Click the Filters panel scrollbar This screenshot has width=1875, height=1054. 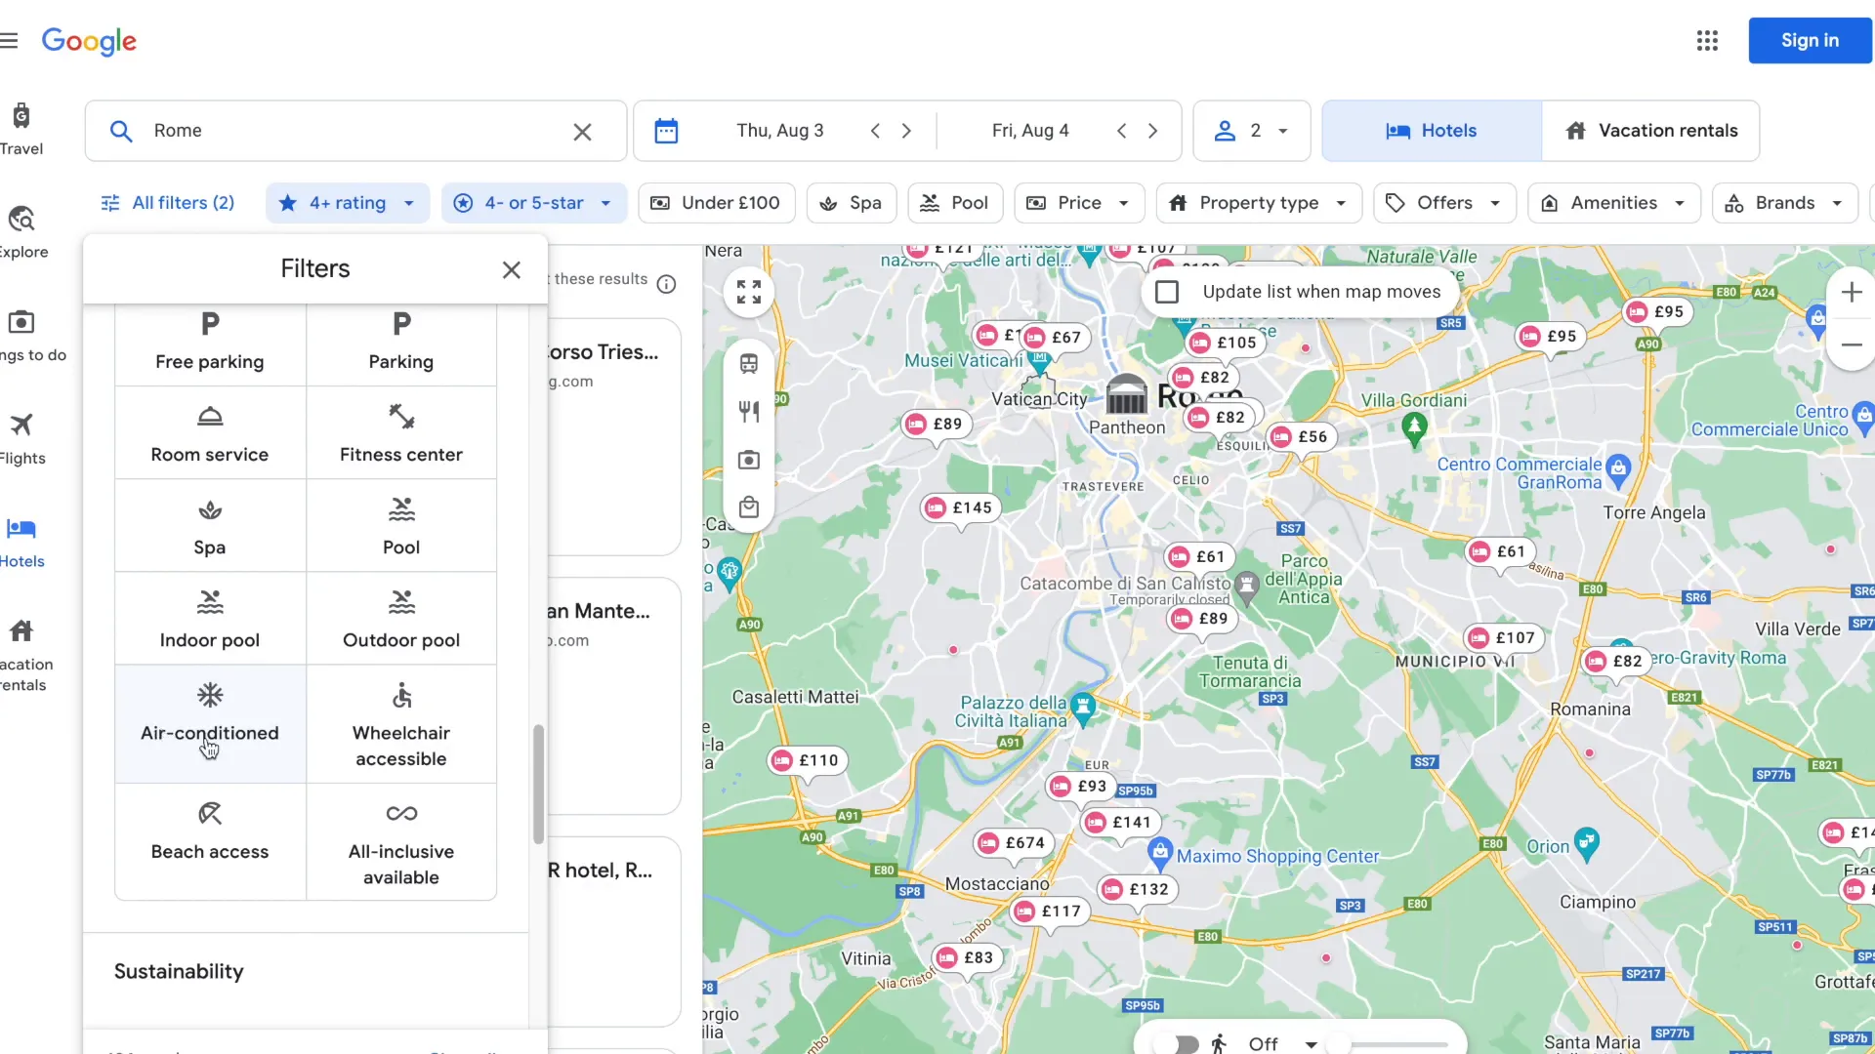click(x=538, y=784)
